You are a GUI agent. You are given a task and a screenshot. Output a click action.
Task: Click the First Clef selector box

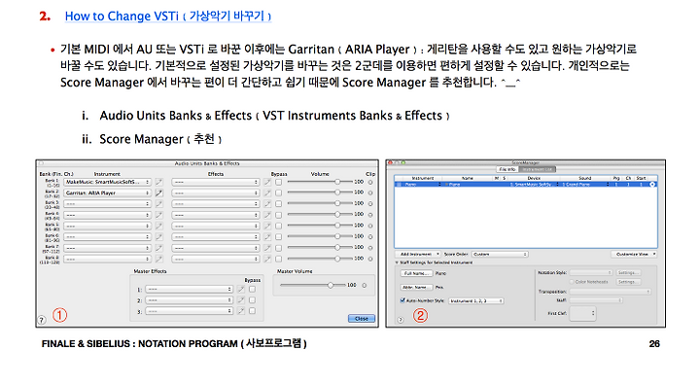(x=582, y=313)
